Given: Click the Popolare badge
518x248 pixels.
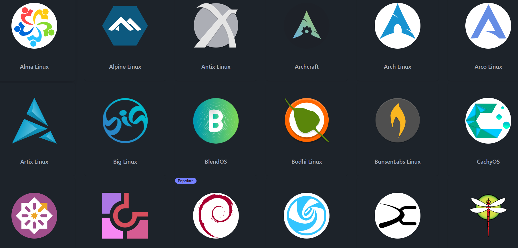Looking at the screenshot, I should pos(186,181).
